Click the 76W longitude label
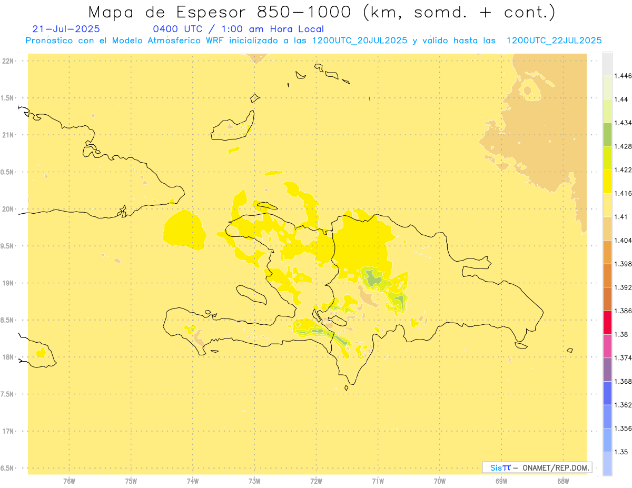Image resolution: width=632 pixels, height=488 pixels. pyautogui.click(x=69, y=481)
